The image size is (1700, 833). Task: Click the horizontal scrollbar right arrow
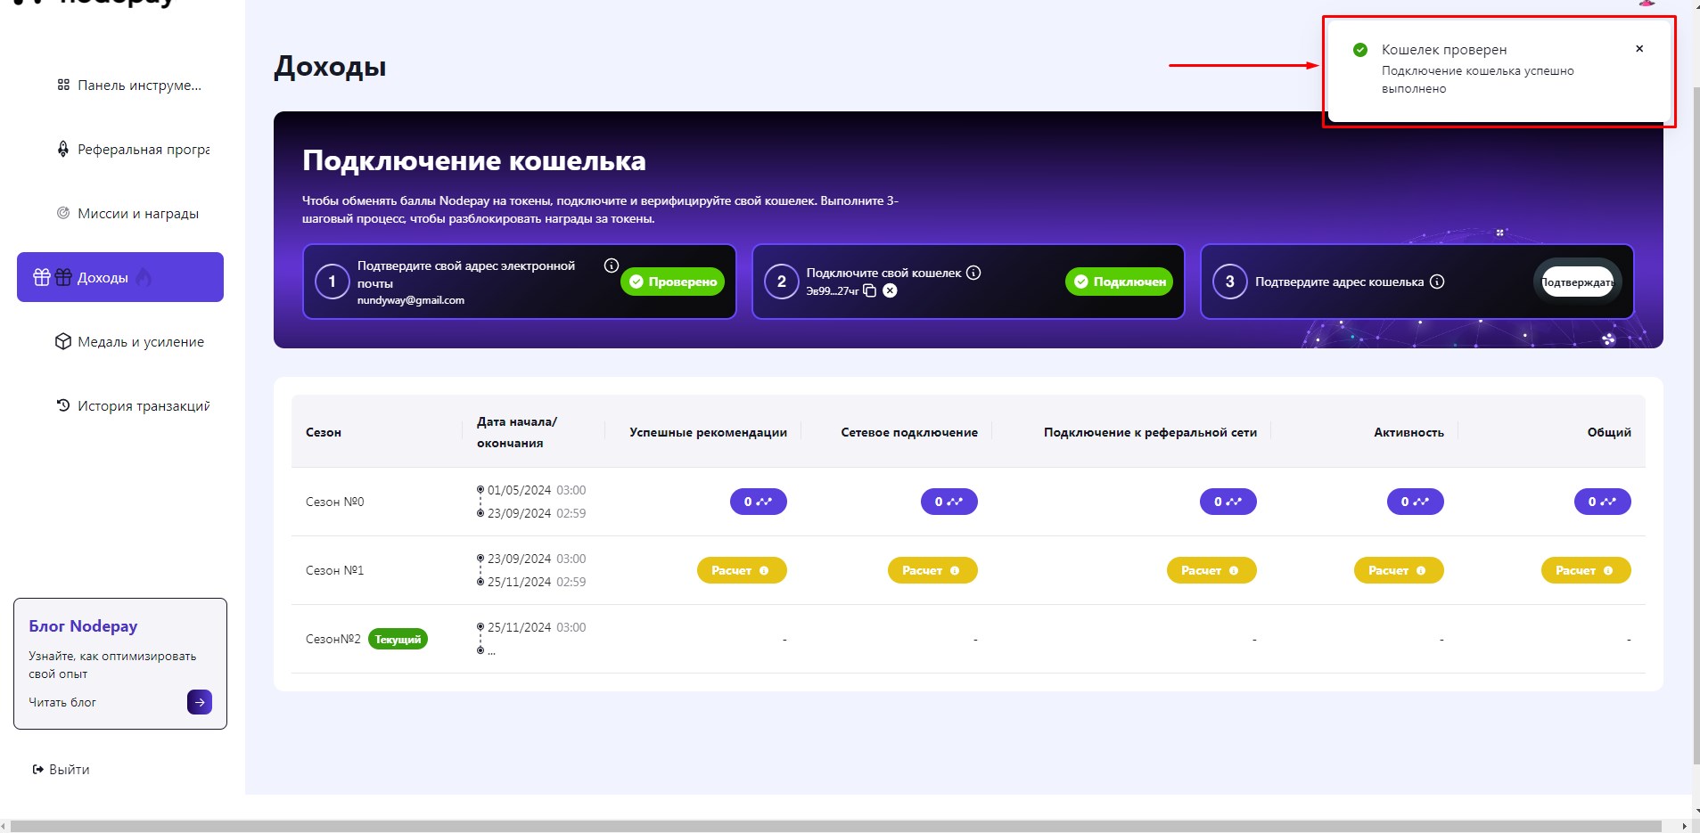1684,826
